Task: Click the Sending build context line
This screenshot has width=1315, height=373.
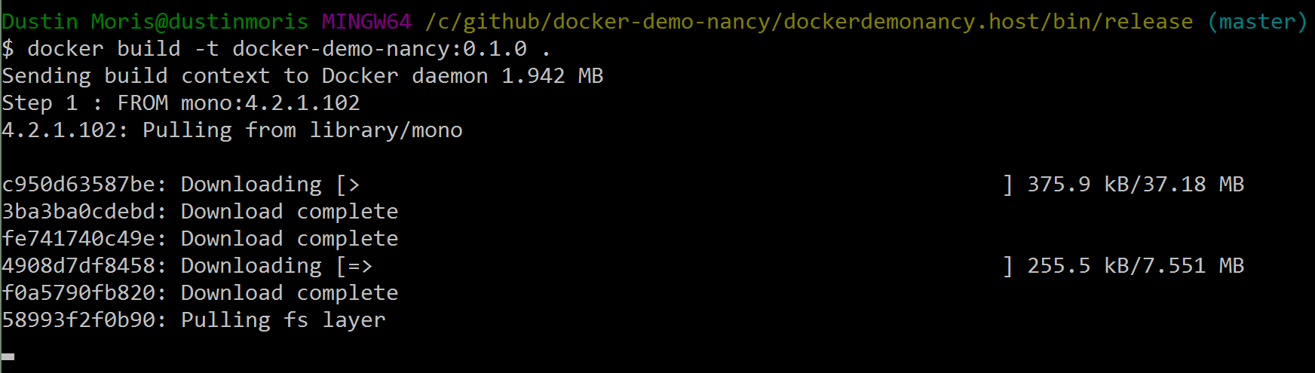Action: point(302,76)
